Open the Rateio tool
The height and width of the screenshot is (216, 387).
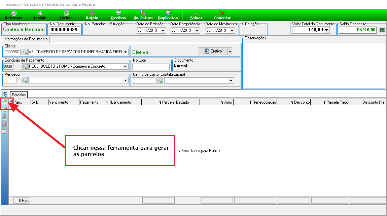click(92, 15)
